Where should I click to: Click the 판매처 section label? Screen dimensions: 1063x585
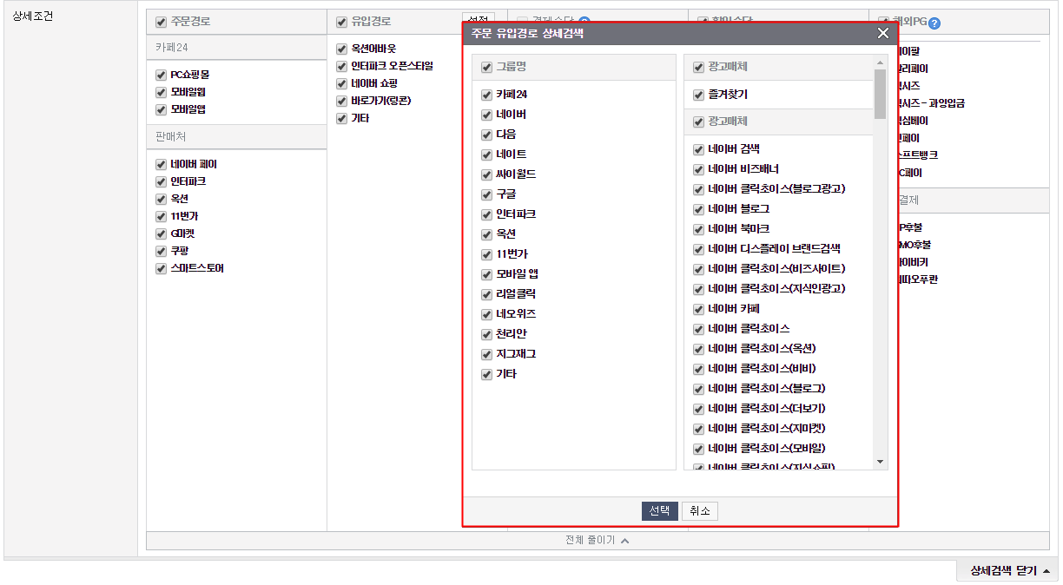(x=170, y=137)
